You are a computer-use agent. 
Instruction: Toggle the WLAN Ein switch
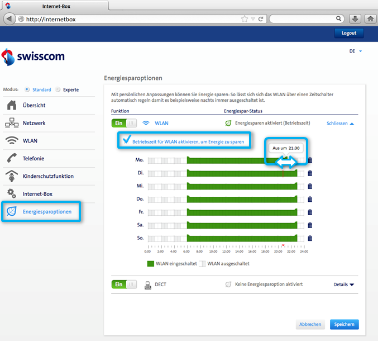click(x=124, y=123)
